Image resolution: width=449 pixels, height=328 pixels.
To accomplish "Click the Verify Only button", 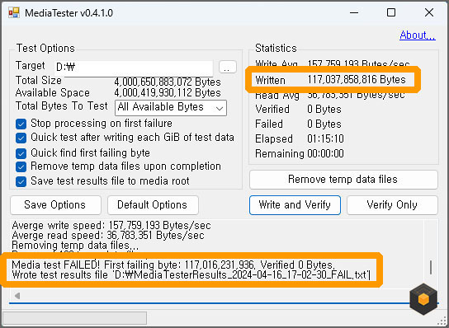I will [x=392, y=205].
